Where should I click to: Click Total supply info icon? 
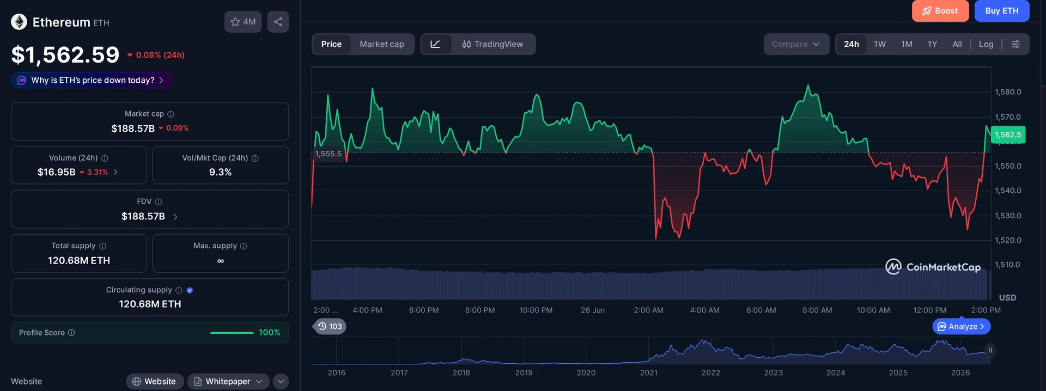102,246
